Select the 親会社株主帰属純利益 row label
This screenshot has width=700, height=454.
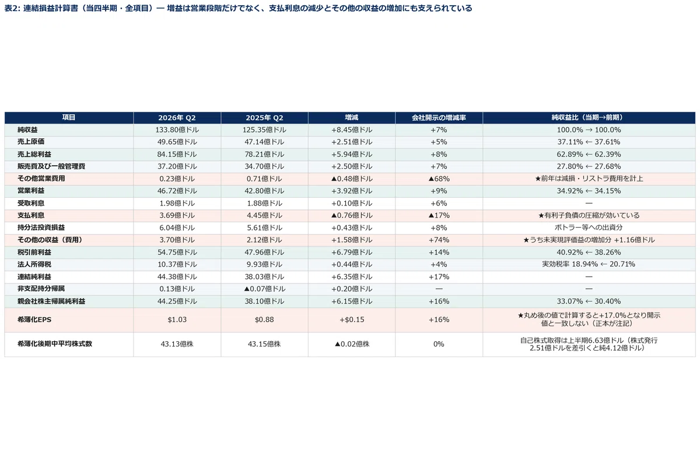pos(51,301)
